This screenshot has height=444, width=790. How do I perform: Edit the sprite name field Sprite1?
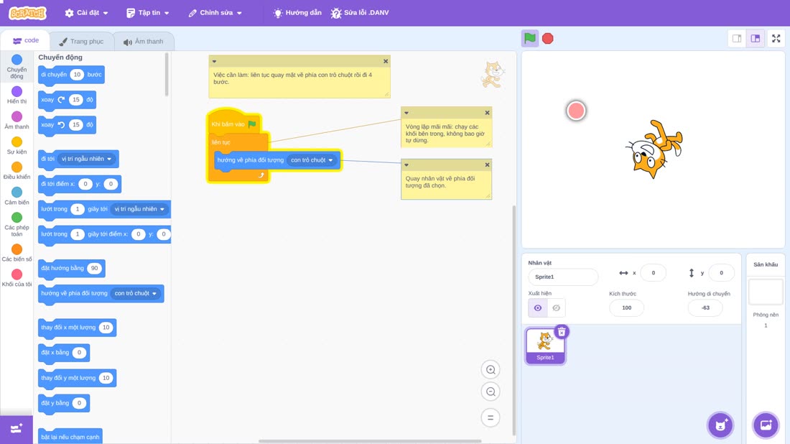563,277
